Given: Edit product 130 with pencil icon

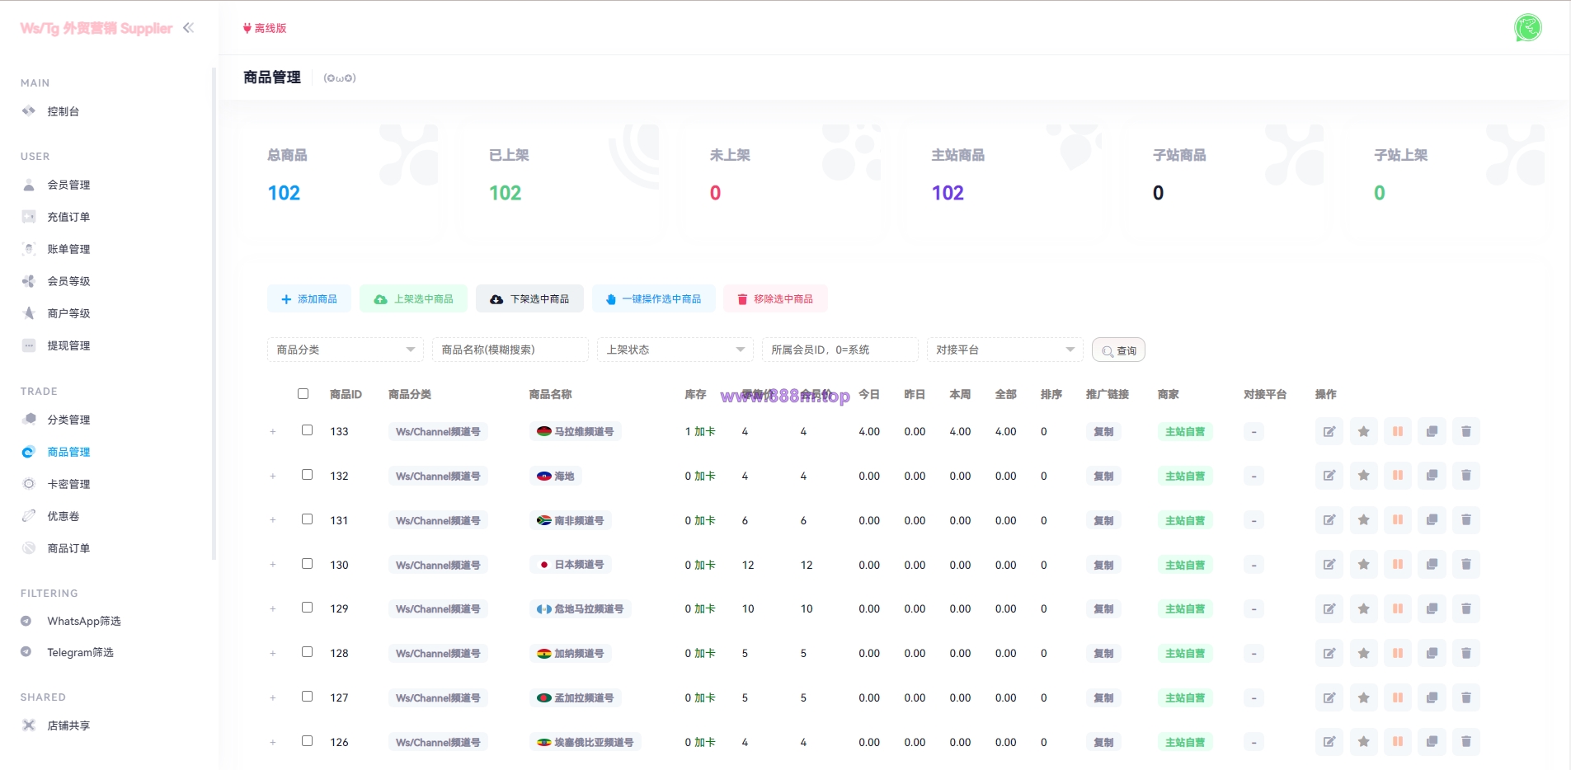Looking at the screenshot, I should click(1329, 565).
